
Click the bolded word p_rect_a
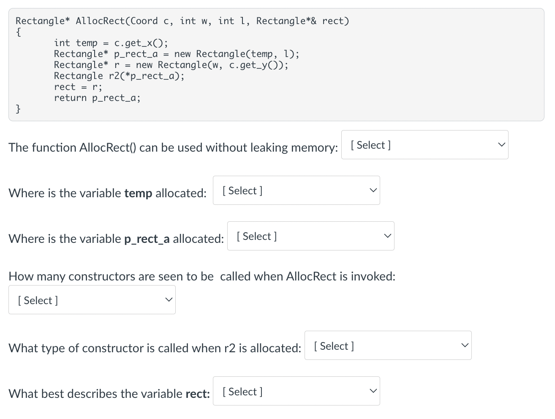[147, 239]
